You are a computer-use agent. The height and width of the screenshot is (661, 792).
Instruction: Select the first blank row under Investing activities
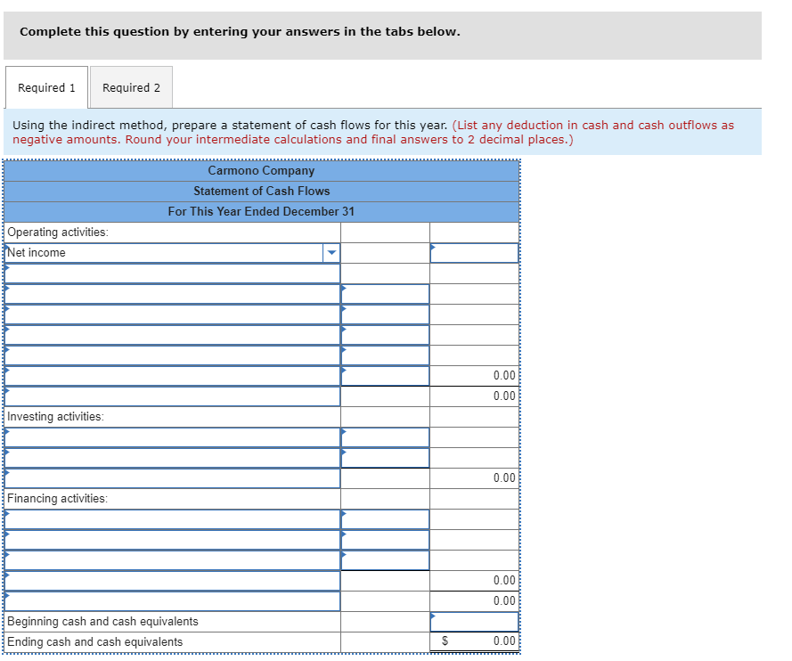point(169,437)
